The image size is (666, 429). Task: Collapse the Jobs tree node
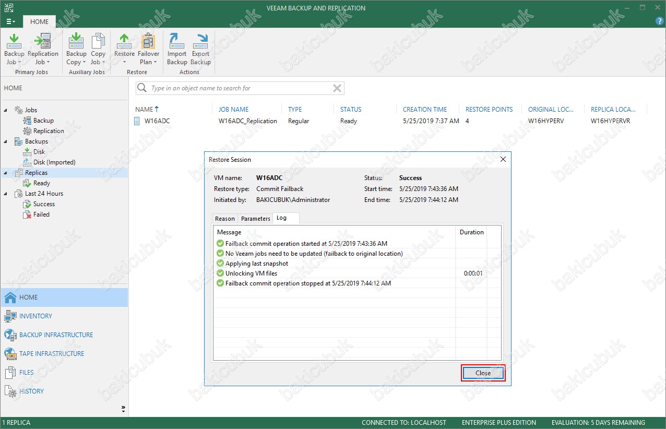pyautogui.click(x=6, y=110)
